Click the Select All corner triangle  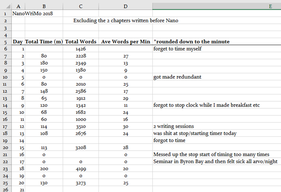5,6
